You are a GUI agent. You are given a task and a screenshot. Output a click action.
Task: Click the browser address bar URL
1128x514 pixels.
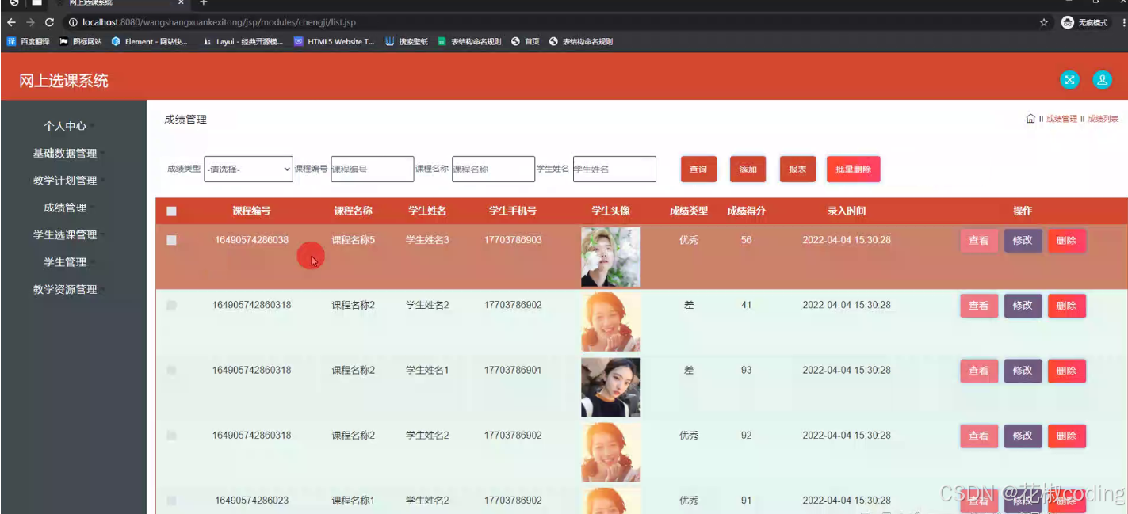click(x=219, y=22)
